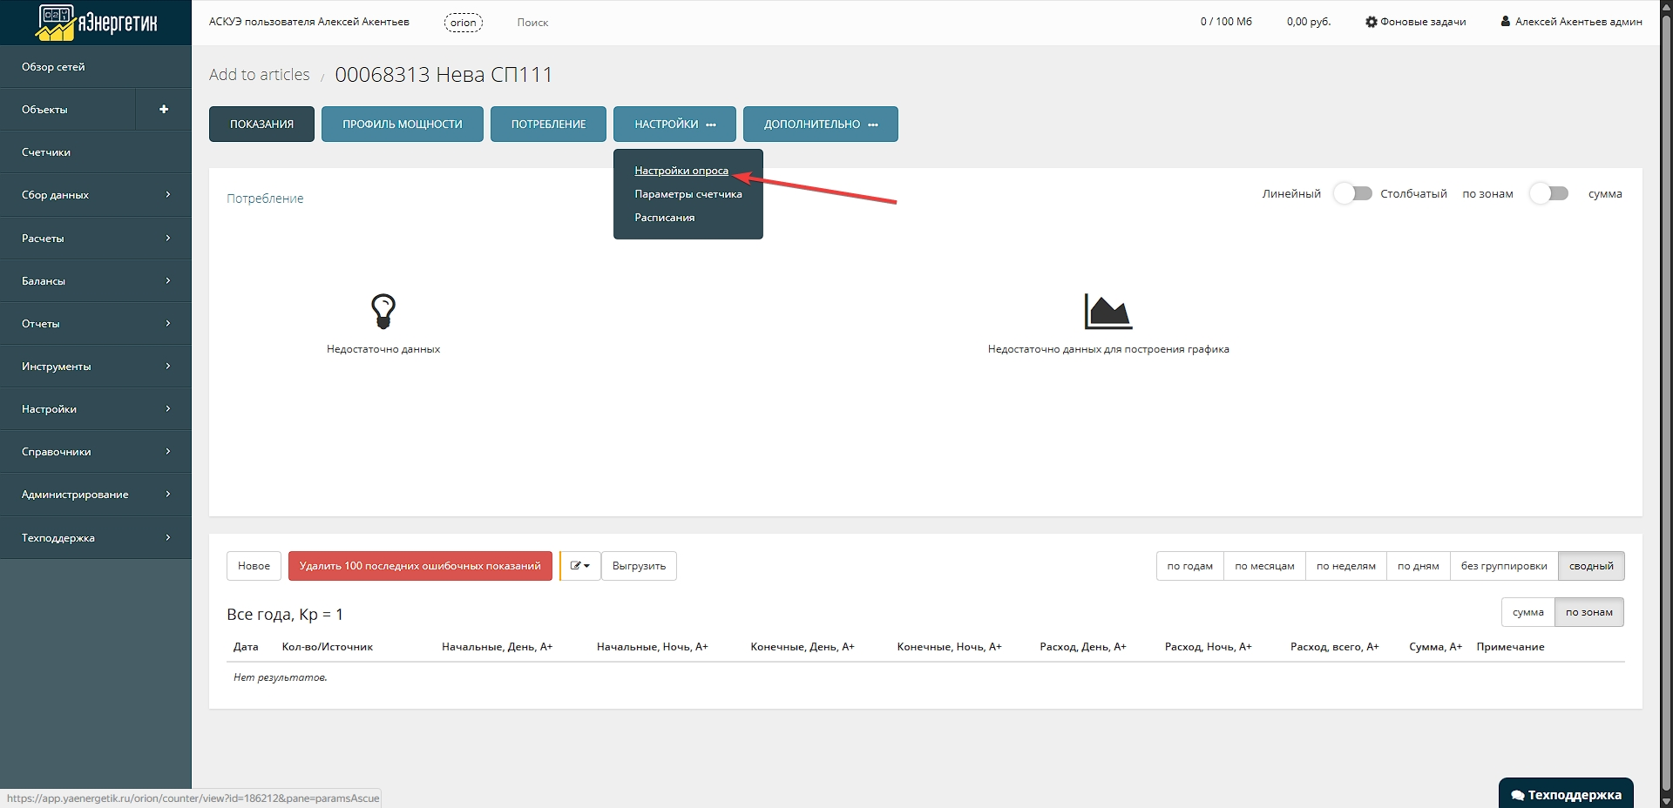1673x808 pixels.
Task: Click the area chart icon
Action: (x=1107, y=312)
